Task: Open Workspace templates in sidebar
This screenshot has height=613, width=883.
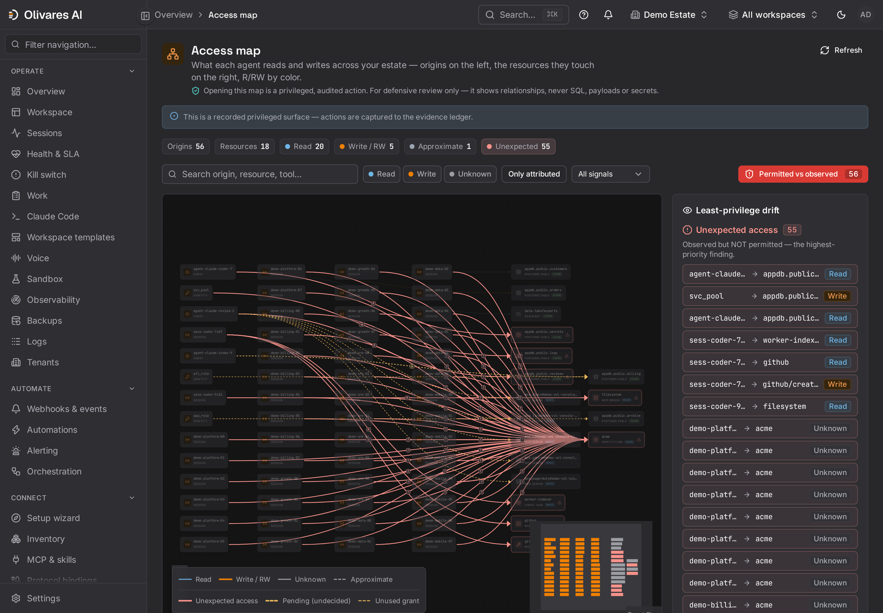Action: coord(73,237)
